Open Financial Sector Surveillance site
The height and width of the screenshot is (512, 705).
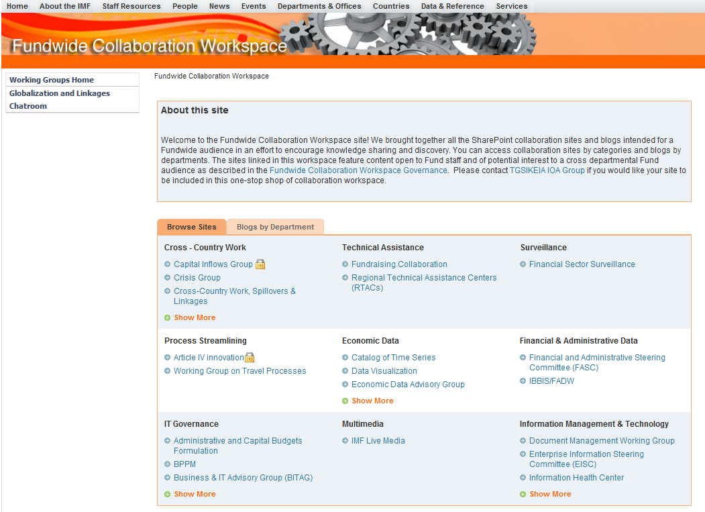pos(582,264)
